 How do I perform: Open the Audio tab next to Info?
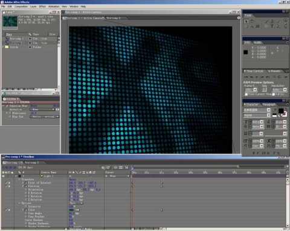pyautogui.click(x=257, y=42)
